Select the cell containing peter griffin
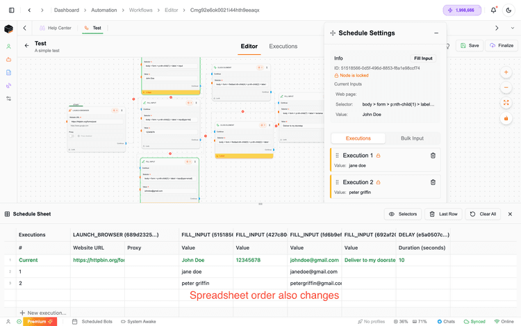 (x=206, y=283)
